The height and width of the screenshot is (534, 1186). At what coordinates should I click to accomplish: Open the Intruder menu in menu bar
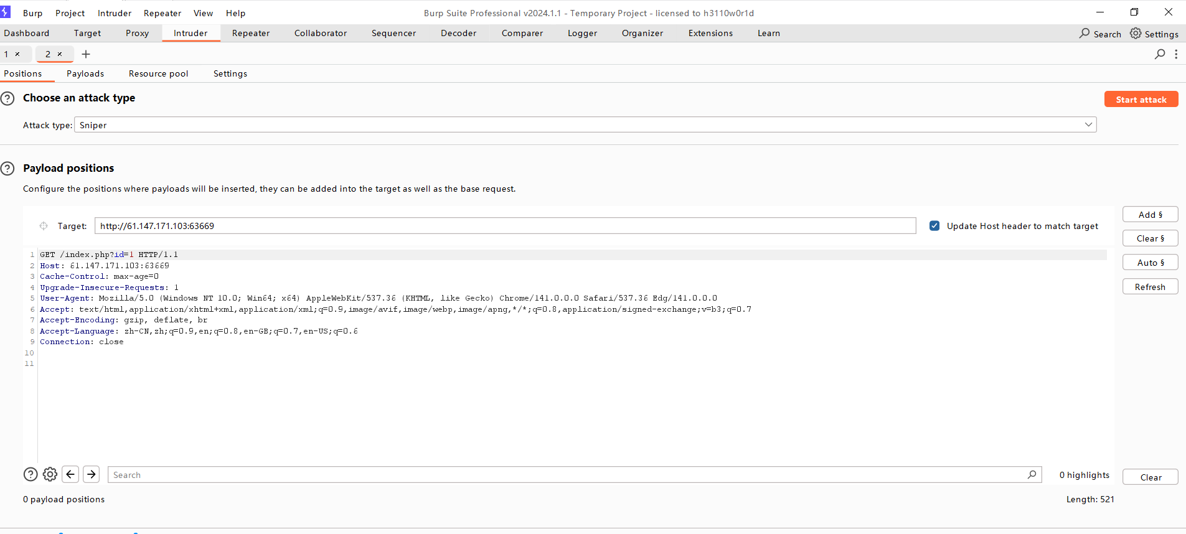point(115,13)
